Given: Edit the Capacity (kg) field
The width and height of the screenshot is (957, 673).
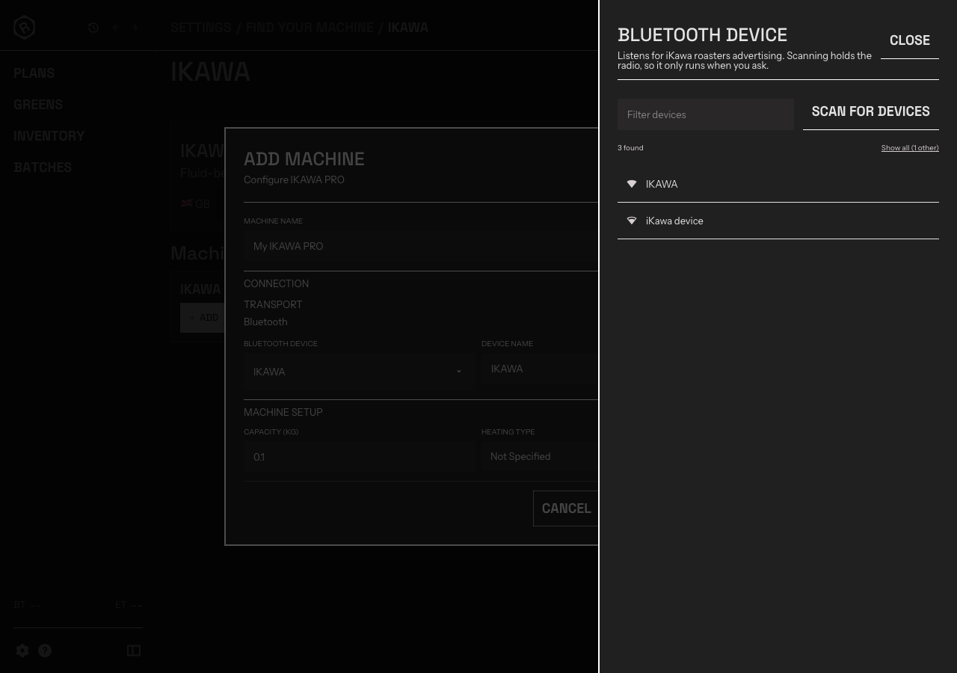Looking at the screenshot, I should 359,457.
